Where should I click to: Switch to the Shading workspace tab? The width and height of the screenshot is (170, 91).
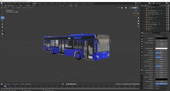click(65, 4)
